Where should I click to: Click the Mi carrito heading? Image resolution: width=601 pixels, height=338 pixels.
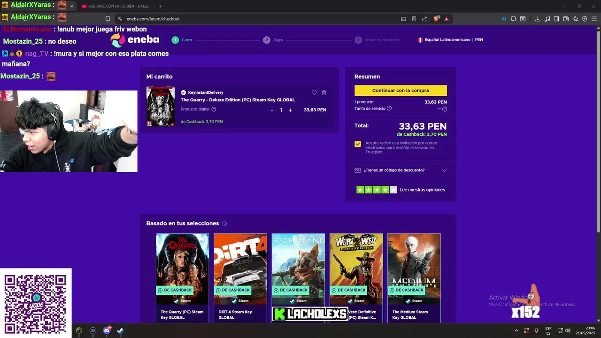159,77
